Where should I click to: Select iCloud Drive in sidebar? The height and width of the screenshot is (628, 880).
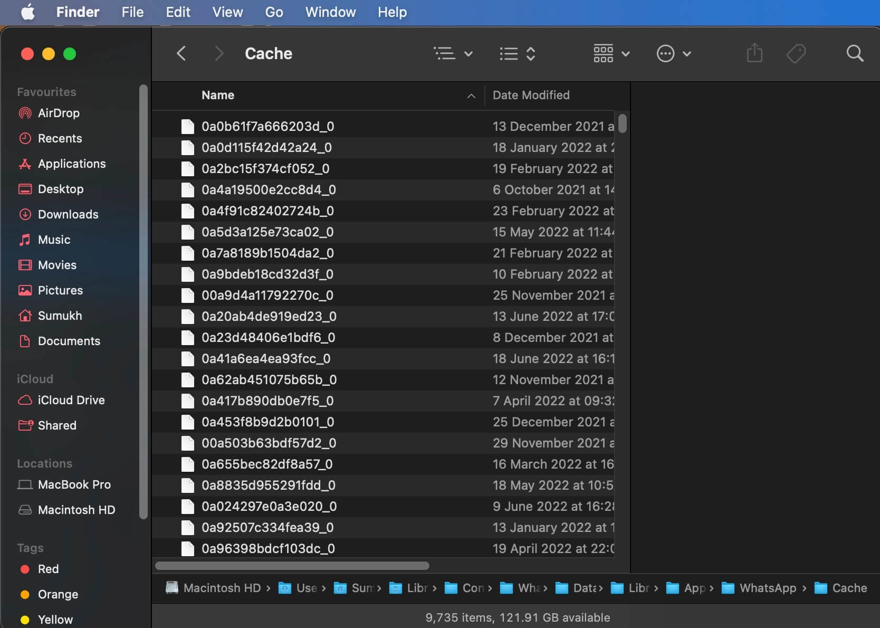71,400
